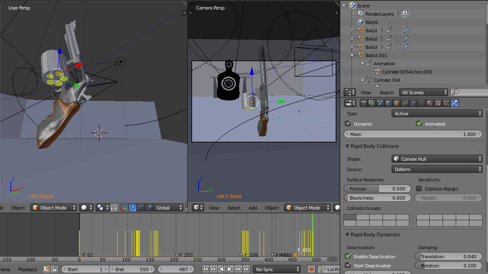Select the translate manipulator arrow icon

[x=132, y=207]
